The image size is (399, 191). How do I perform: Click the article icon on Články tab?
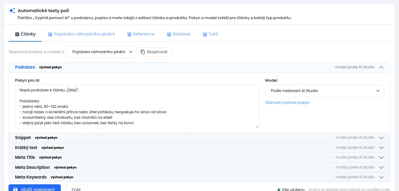click(17, 34)
